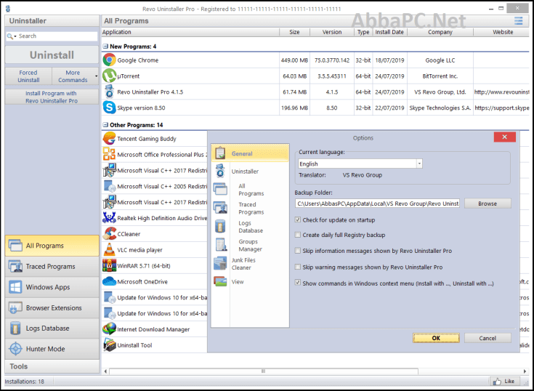
Task: Untick Show commands in Windows context menu
Action: tap(298, 283)
